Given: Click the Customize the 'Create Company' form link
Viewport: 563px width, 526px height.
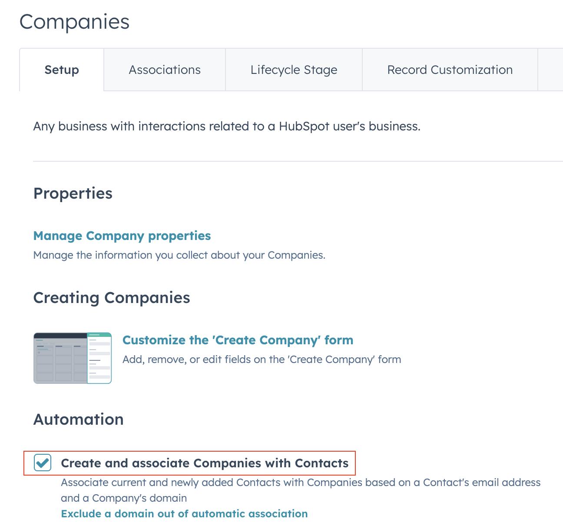Looking at the screenshot, I should coord(238,340).
